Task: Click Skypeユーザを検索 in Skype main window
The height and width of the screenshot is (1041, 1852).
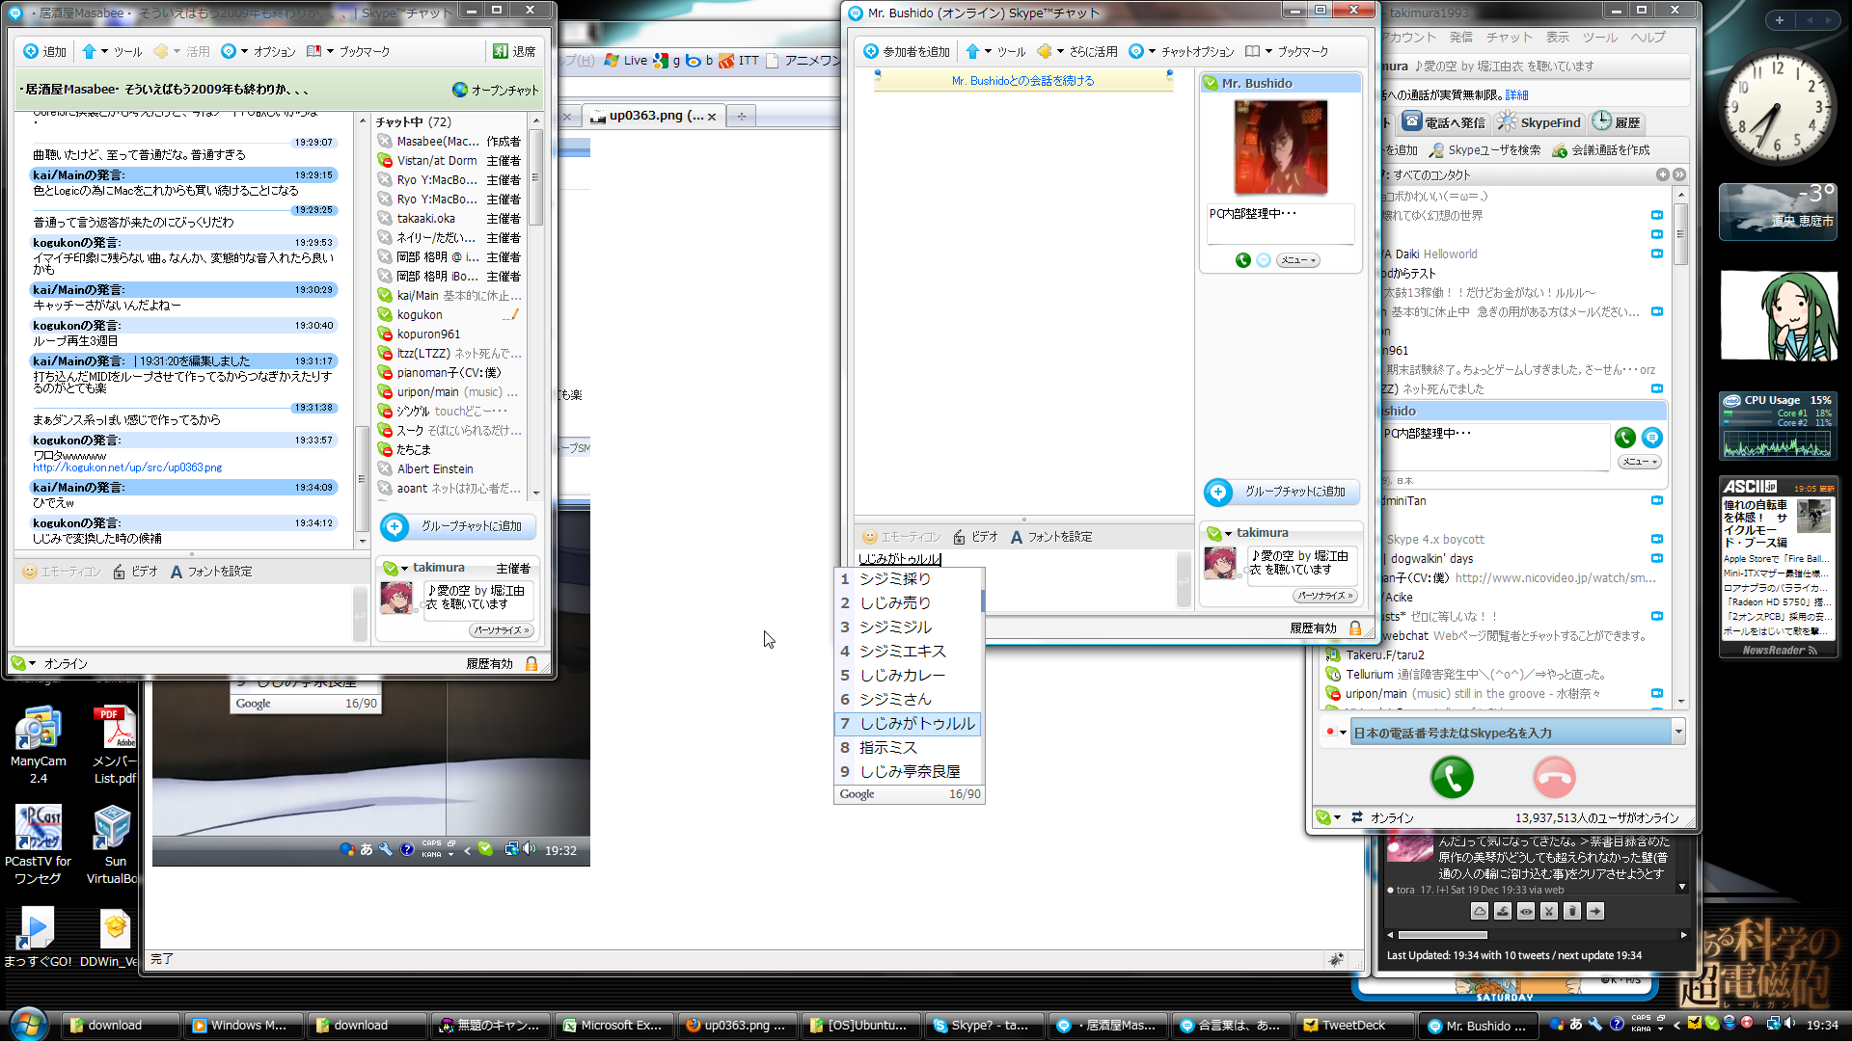Action: click(x=1484, y=150)
